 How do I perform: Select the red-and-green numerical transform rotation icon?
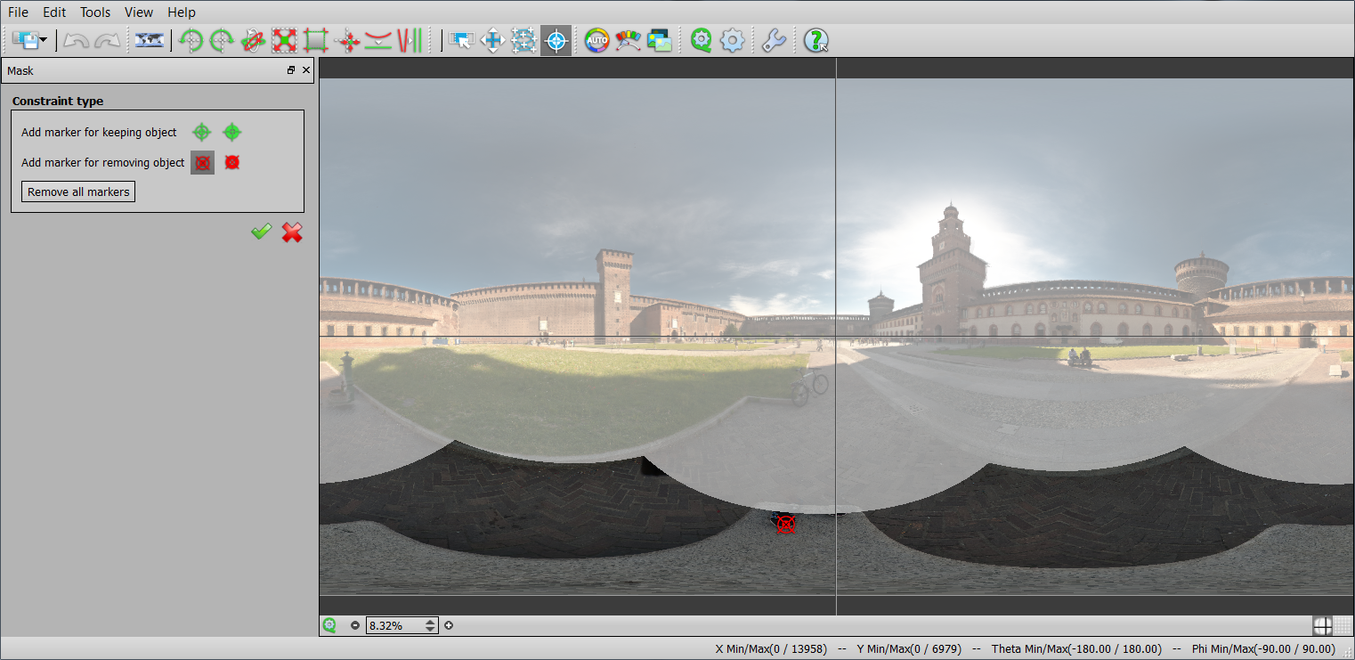pyautogui.click(x=253, y=40)
